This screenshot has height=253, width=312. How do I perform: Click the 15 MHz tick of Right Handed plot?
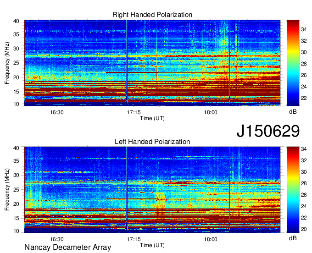(16, 92)
